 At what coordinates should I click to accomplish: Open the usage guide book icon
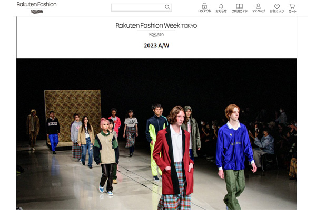tap(240, 6)
